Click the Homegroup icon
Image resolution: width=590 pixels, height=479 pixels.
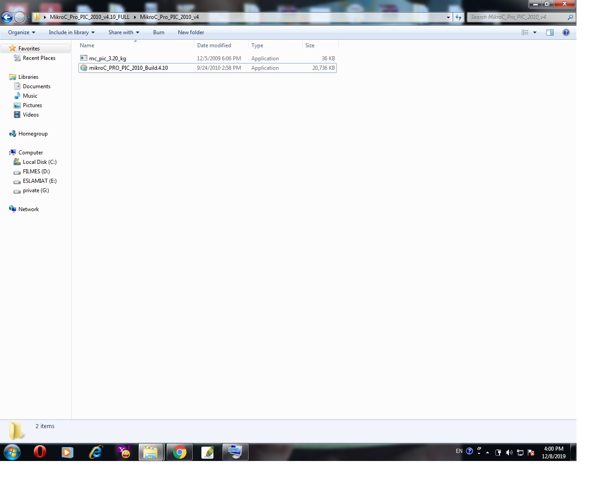click(x=13, y=134)
